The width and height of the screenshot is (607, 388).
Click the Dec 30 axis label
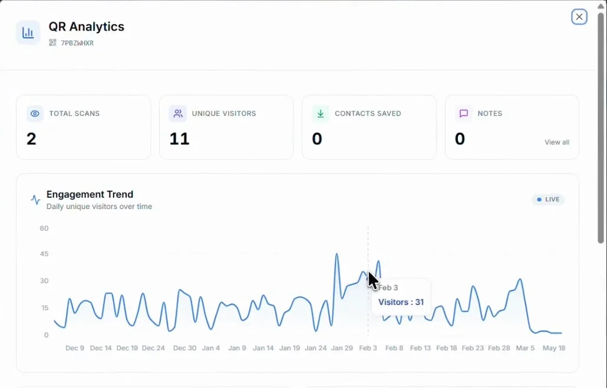[x=184, y=348]
